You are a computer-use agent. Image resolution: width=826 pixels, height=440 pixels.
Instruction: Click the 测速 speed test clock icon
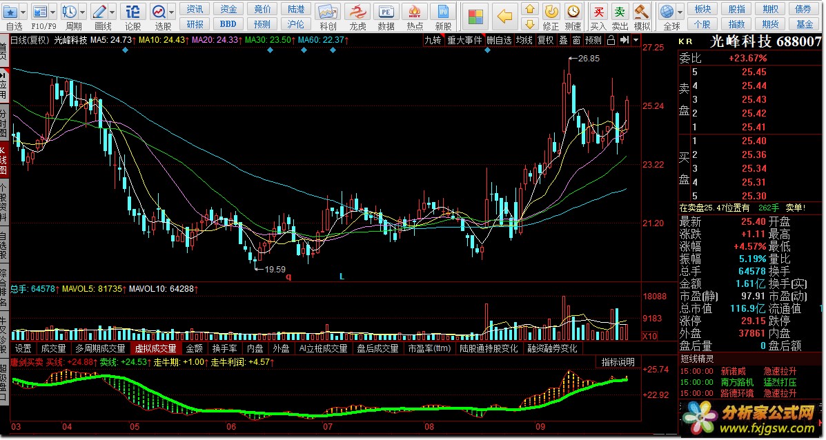click(573, 12)
